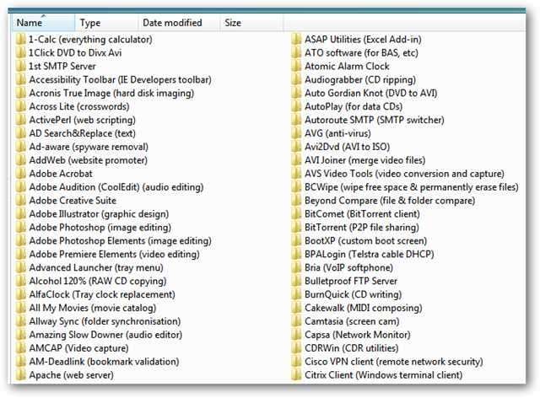Click "BitTorrent (P2P file sharing)" entry

362,227
